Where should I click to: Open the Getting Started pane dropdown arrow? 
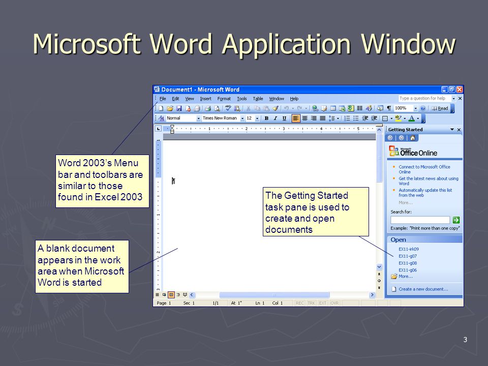coord(452,130)
